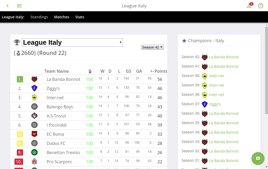Open Season 40 champion Inter-net link
268x169 pixels.
(217, 76)
